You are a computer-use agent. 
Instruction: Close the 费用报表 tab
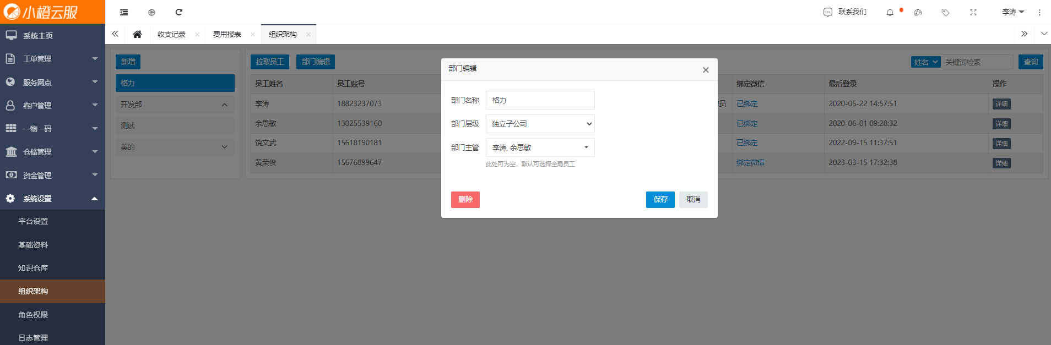[253, 34]
